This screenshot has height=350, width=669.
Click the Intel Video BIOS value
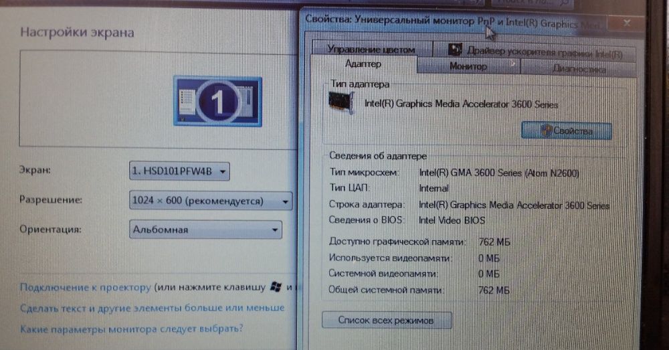point(452,220)
